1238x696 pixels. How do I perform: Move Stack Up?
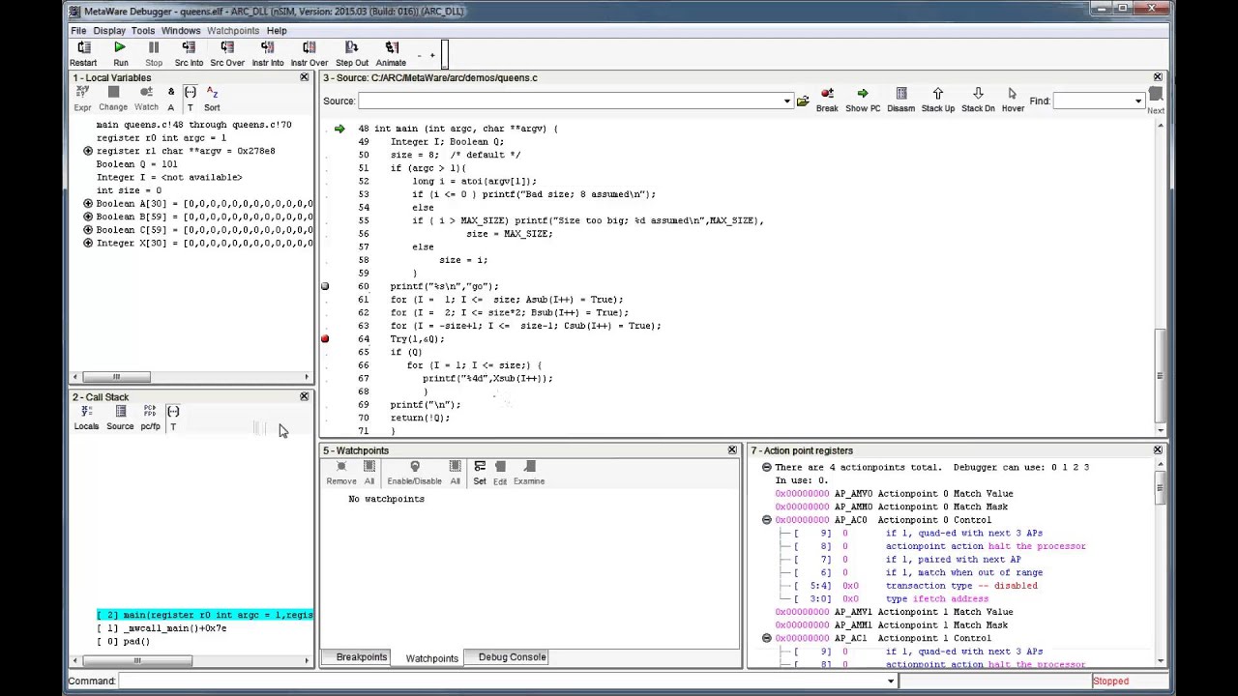[x=937, y=100]
